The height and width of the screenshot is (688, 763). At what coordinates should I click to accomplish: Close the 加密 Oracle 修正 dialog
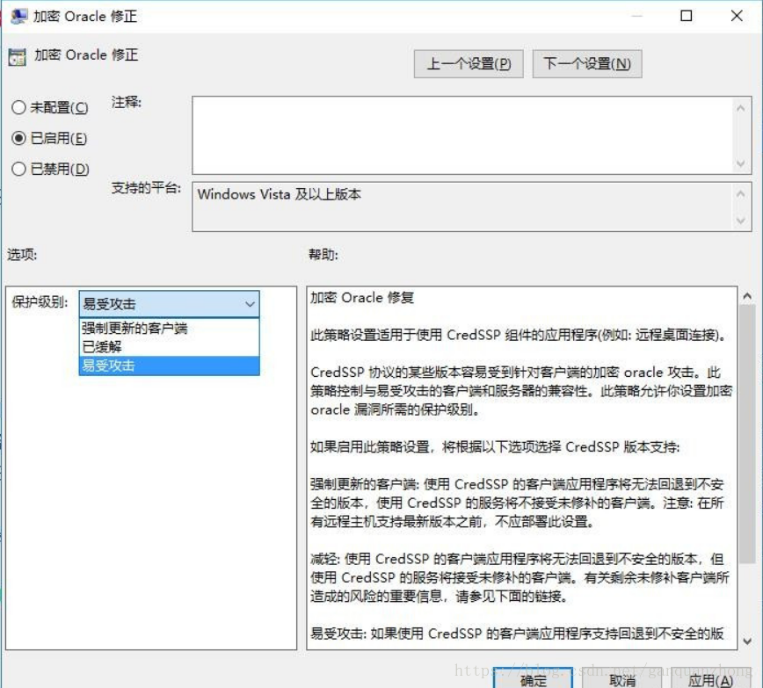point(737,16)
